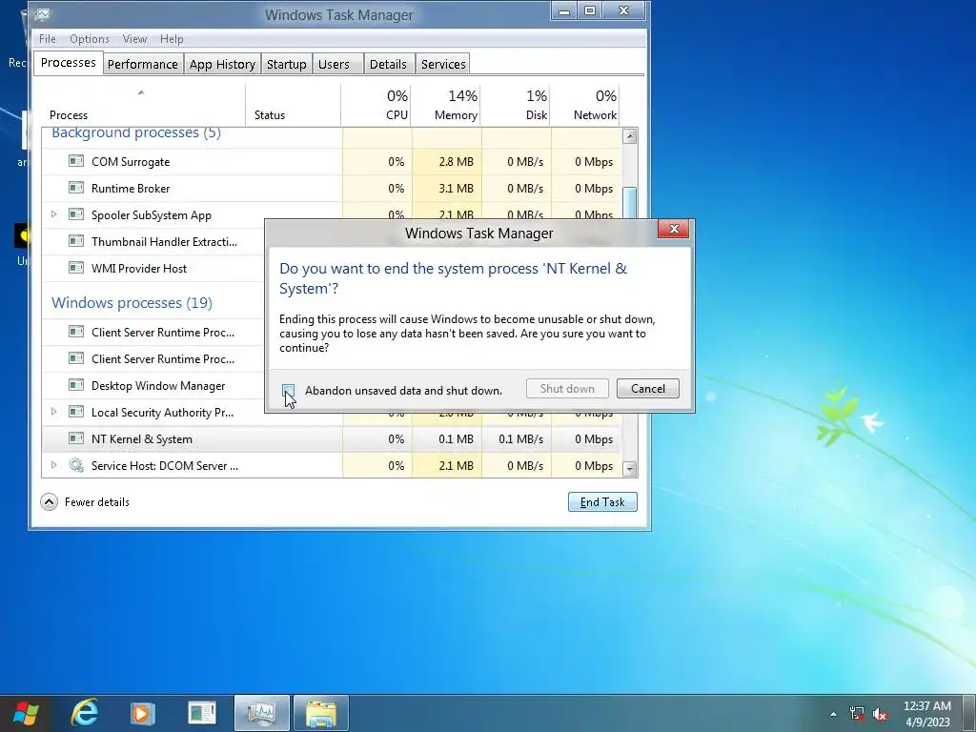Click the network status tray icon
Screen dimensions: 976x732
pos(857,714)
